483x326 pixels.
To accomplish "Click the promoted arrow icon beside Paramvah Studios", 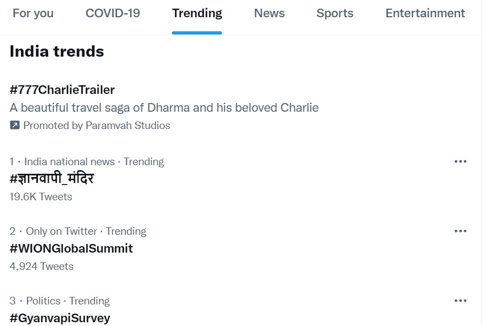I will coord(15,125).
